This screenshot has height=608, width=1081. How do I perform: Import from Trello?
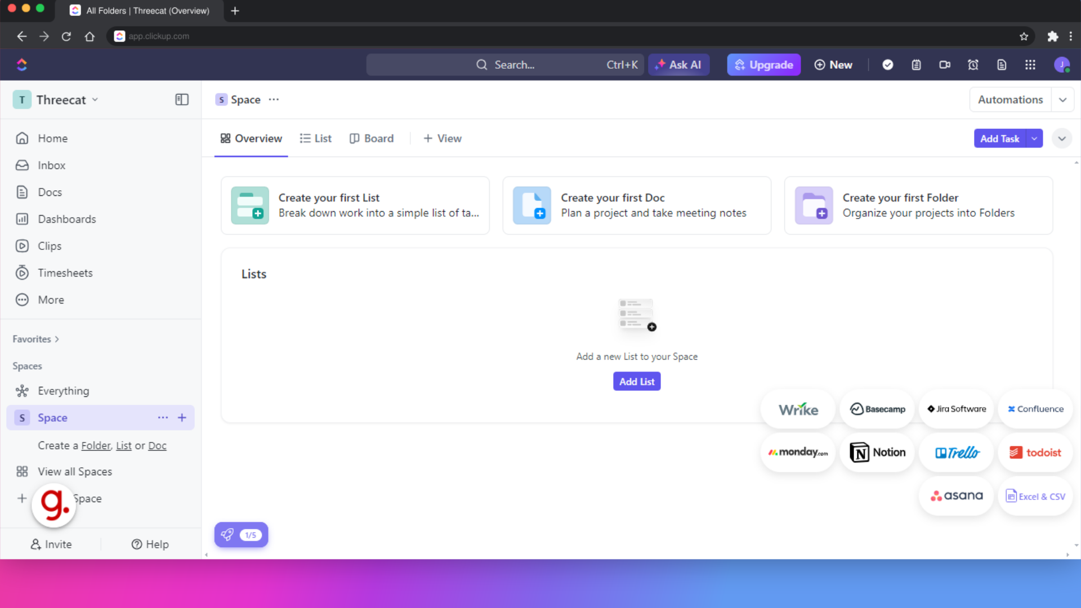957,453
